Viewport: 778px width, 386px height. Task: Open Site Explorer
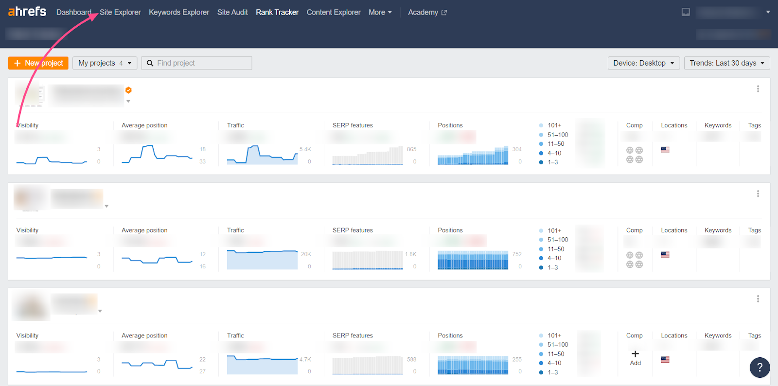(x=120, y=12)
